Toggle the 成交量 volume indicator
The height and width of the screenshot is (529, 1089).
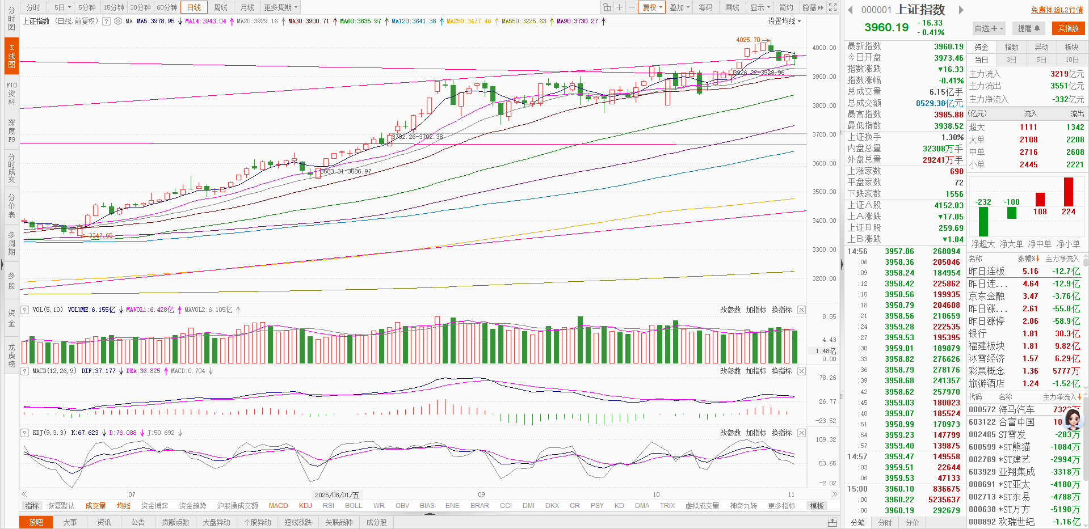tap(95, 506)
